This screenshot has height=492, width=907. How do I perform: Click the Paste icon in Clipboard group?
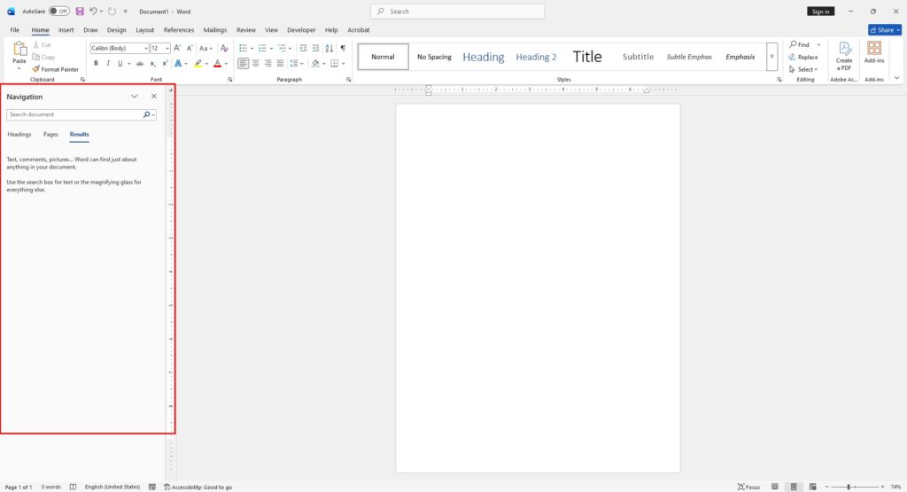pos(19,50)
